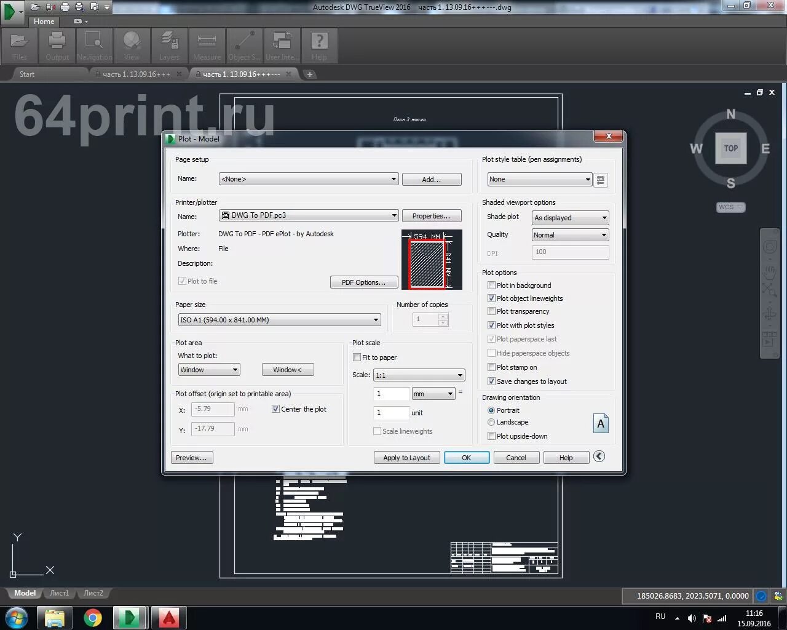Uncheck Center the plot checkbox
Screen dimensions: 787x630
[275, 409]
